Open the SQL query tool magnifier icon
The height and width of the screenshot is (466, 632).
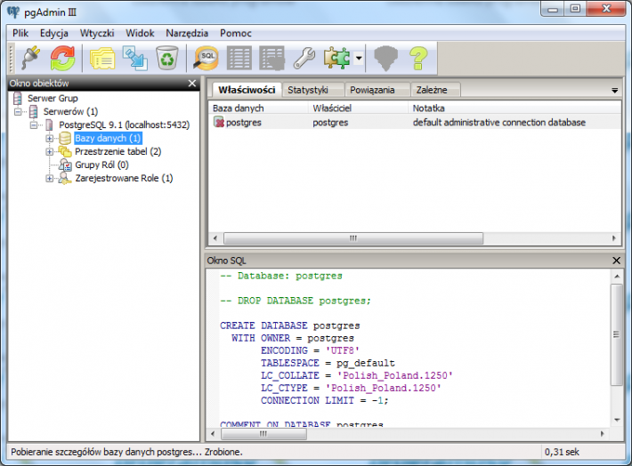point(206,59)
